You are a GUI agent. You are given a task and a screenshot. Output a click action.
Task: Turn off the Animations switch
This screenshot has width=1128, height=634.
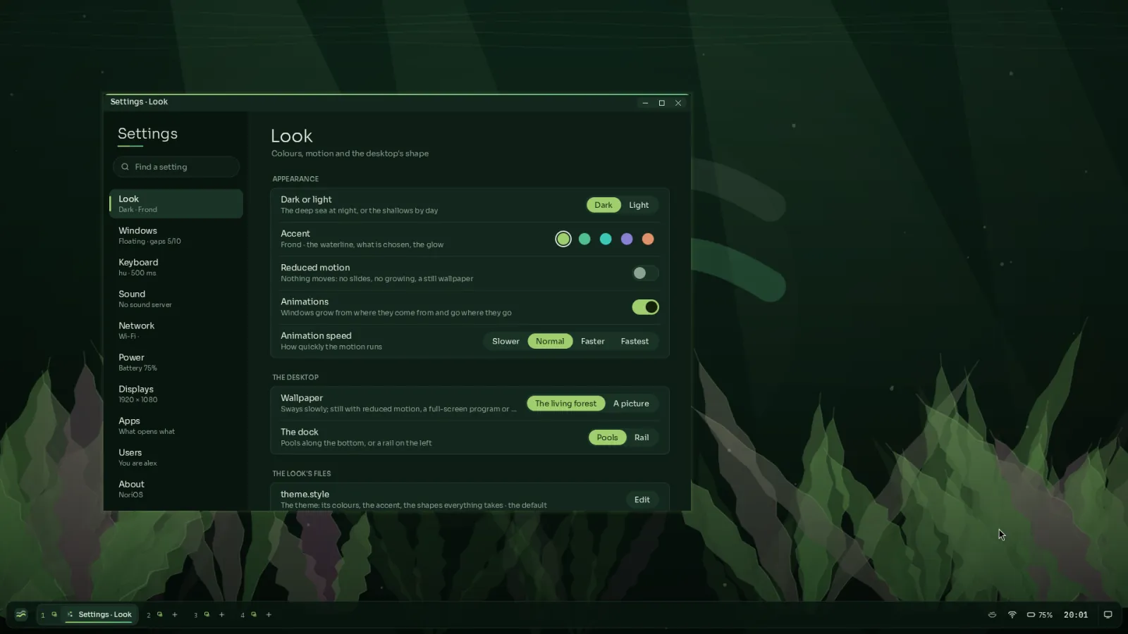pyautogui.click(x=645, y=307)
